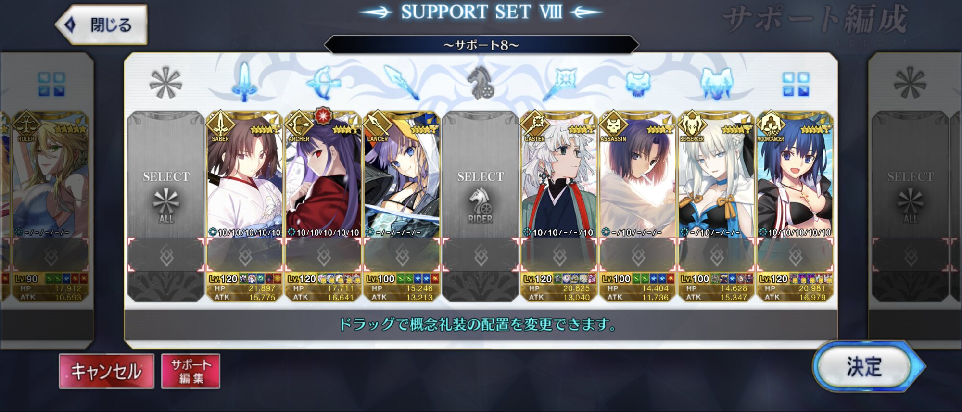
Task: Tap the Extra class four-squares icon
Action: 796,84
